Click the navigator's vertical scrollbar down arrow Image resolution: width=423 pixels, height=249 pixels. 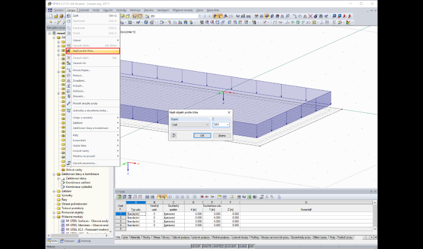pos(110,231)
